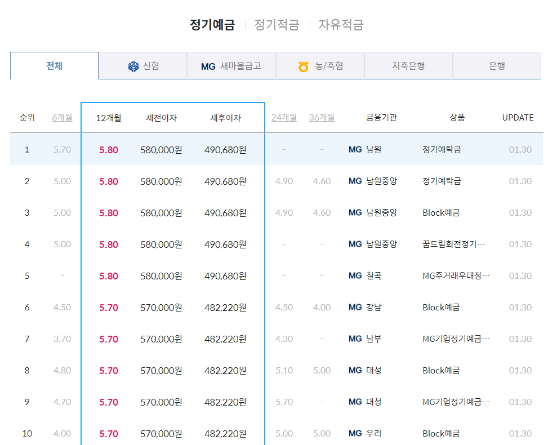Open rank 1 남원 institution entry
Viewport: 557px width, 445px height.
click(x=374, y=149)
